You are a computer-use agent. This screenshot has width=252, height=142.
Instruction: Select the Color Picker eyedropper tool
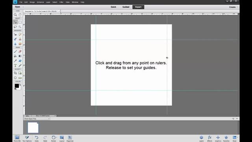pos(15,61)
